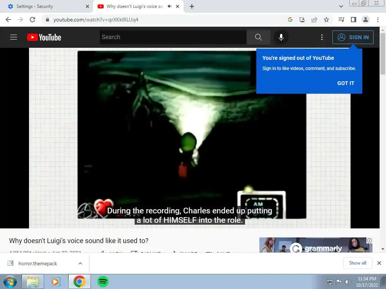Launch Windows Media Player from taskbar
Viewport: 386px width, 289px height.
coord(56,281)
